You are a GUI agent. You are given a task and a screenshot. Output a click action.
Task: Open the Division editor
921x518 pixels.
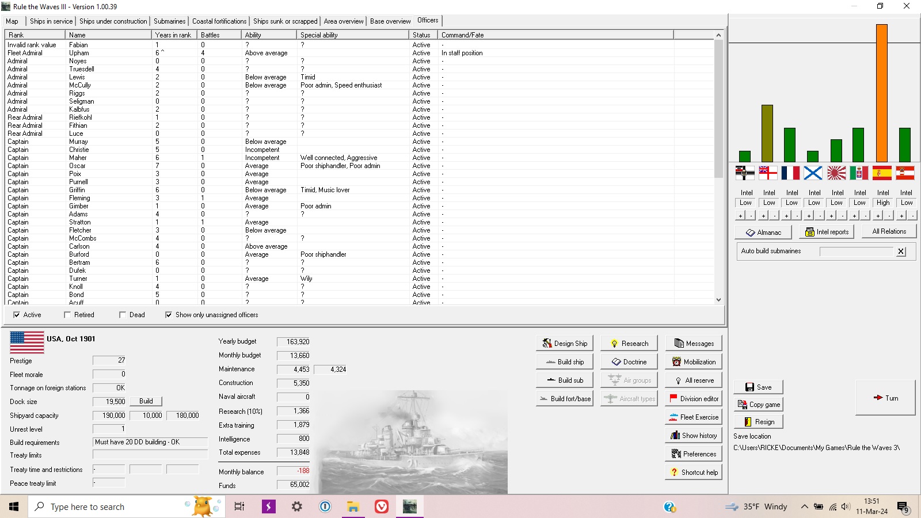[x=694, y=399]
